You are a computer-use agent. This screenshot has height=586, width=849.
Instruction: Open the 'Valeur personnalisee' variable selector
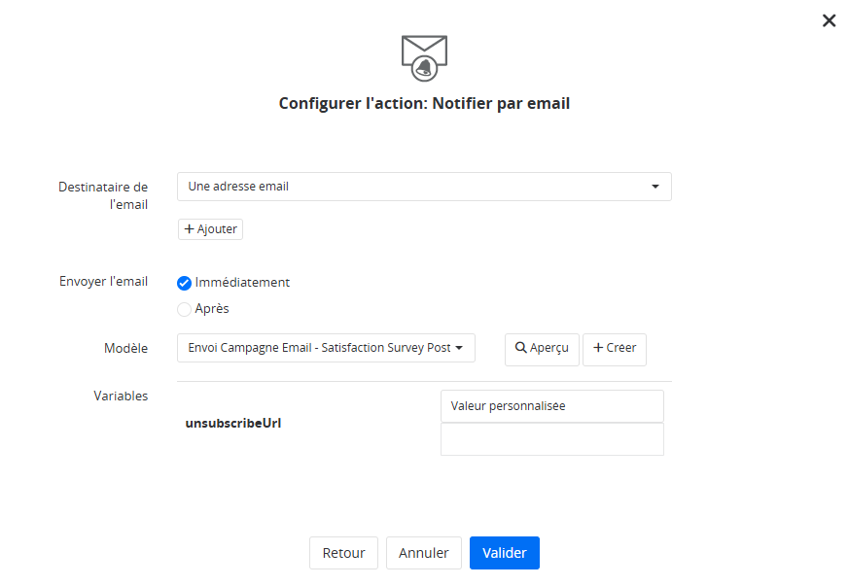551,406
